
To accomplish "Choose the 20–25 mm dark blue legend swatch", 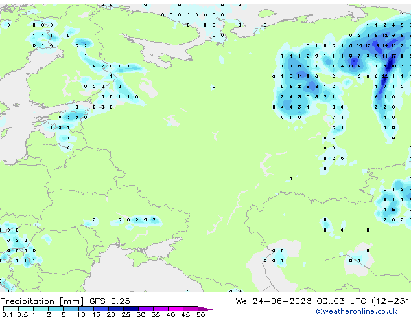I will [x=115, y=309].
